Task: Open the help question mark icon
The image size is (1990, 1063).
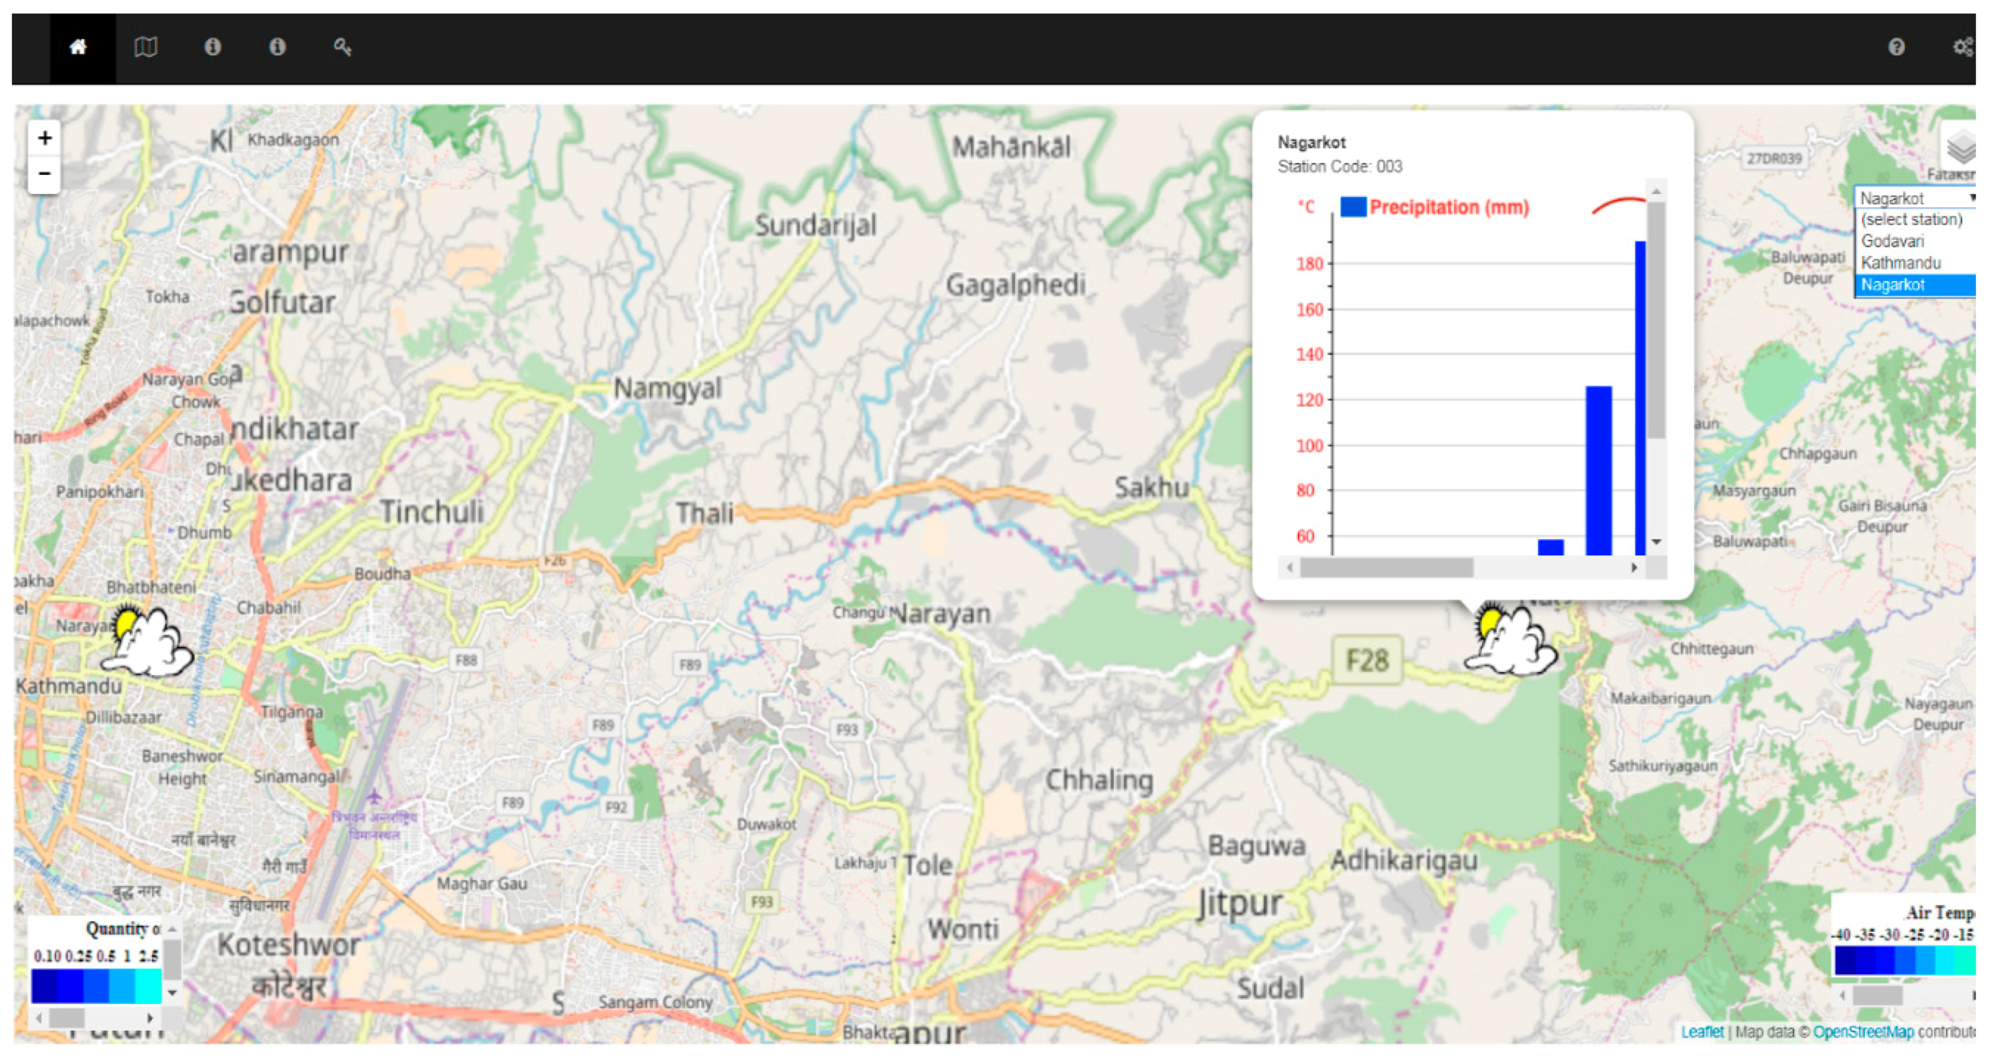Action: (x=1896, y=48)
